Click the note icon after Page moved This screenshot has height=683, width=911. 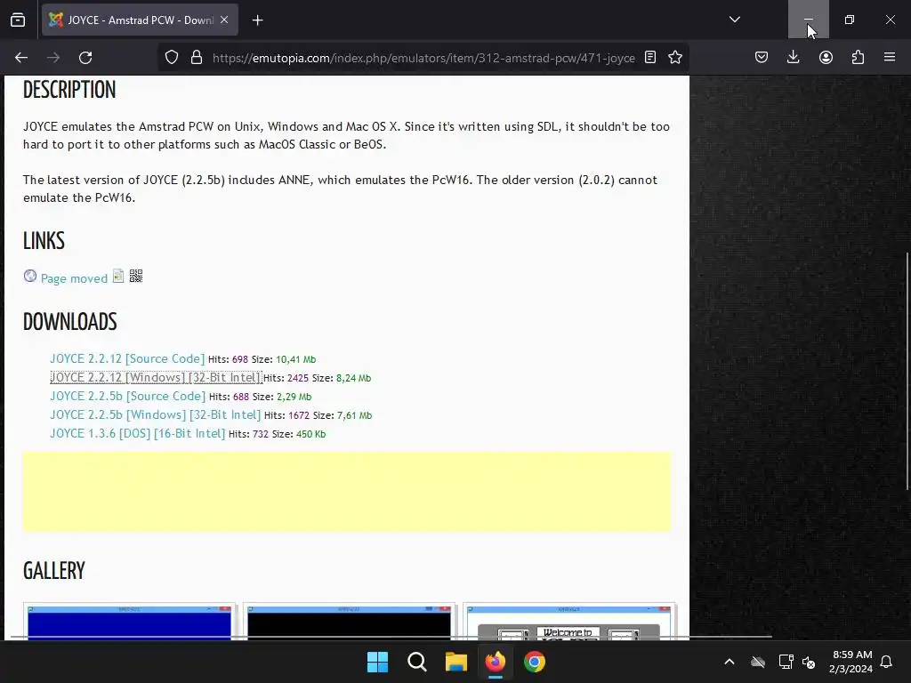click(x=118, y=276)
